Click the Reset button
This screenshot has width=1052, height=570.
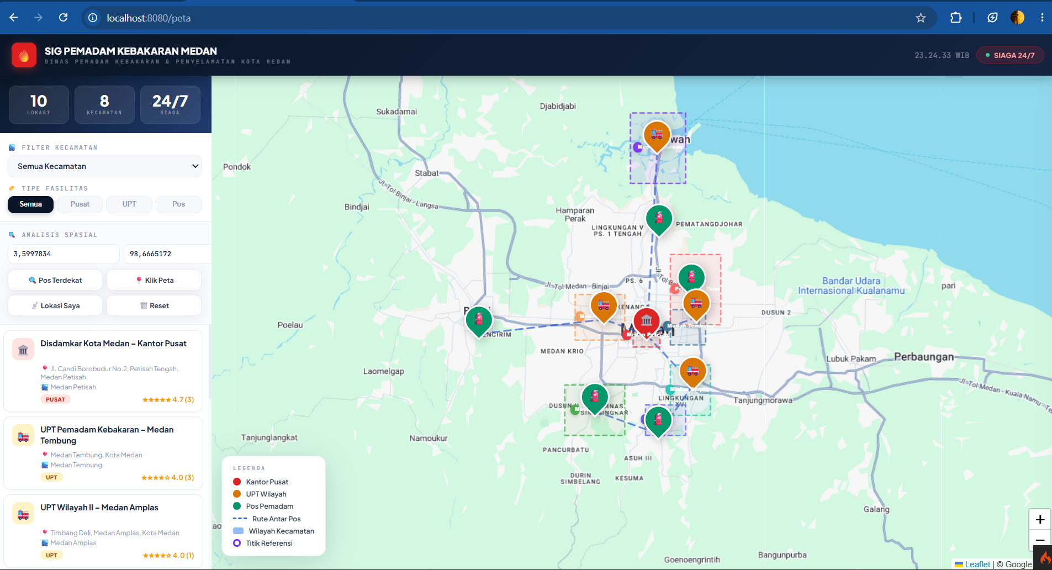[154, 305]
